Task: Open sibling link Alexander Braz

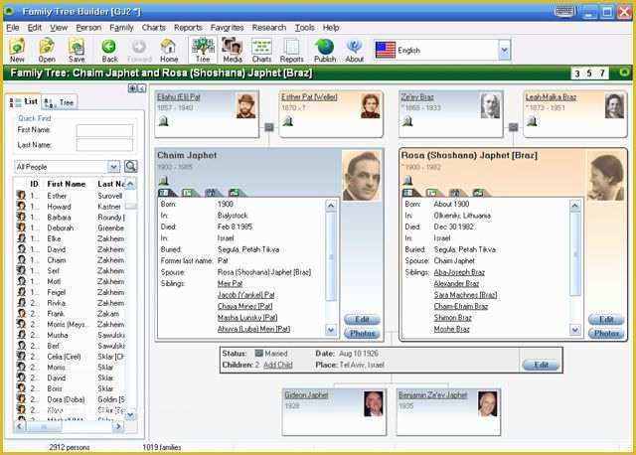Action: [x=456, y=283]
